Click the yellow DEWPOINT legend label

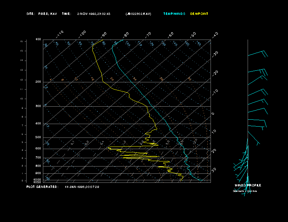[199, 14]
